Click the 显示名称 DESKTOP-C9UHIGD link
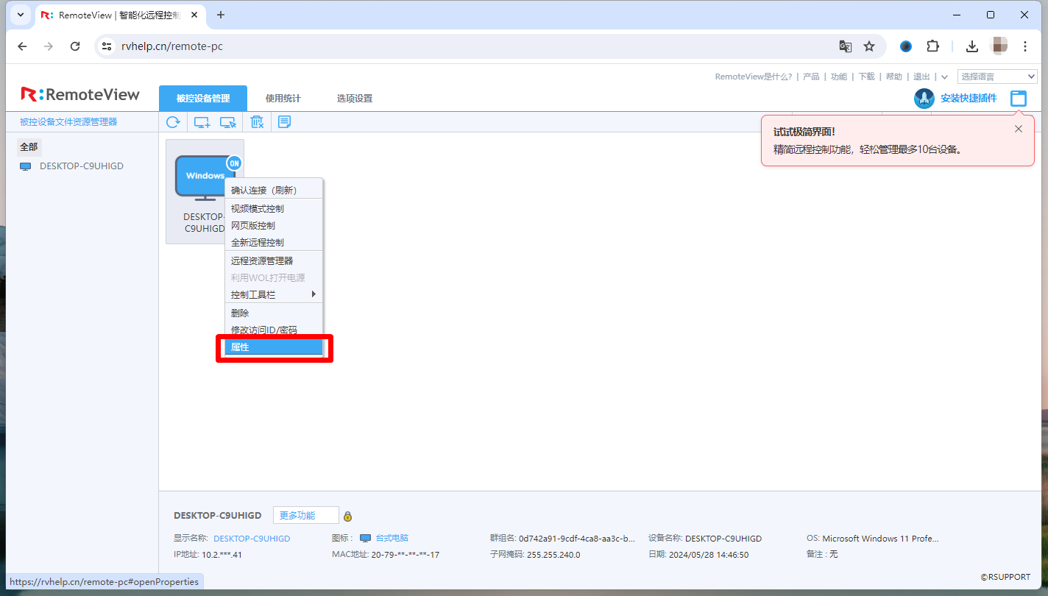Image resolution: width=1048 pixels, height=596 pixels. coord(252,539)
